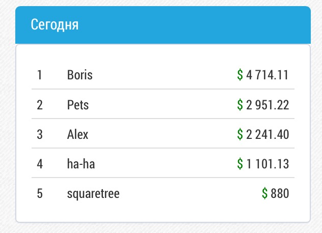Click the 2 241.40 winnings amount
This screenshot has width=322, height=233.
(x=267, y=134)
